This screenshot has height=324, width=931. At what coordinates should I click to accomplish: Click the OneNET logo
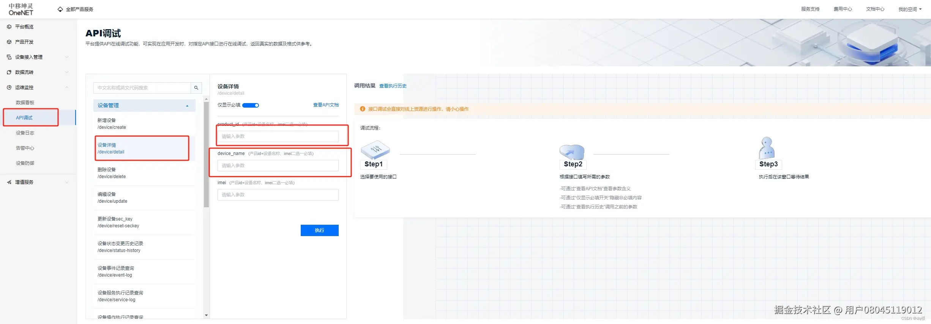21,9
